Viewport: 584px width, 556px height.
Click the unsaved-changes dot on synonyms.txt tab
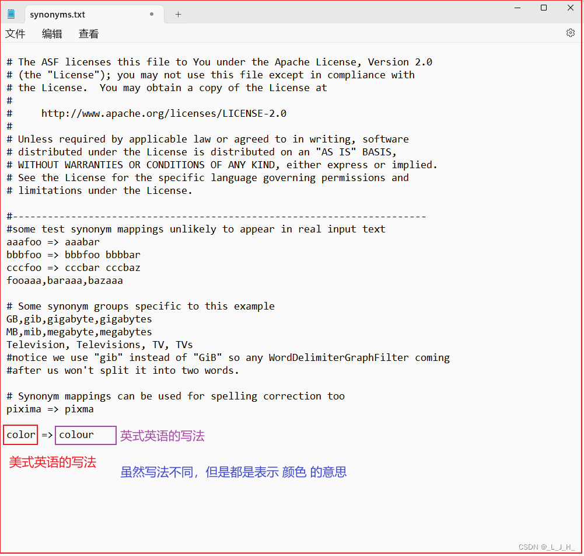[152, 14]
